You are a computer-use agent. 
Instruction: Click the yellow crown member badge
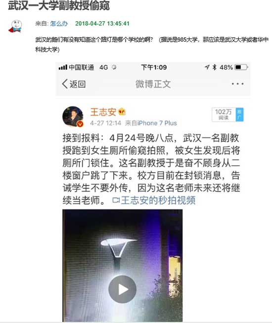[x=122, y=112]
